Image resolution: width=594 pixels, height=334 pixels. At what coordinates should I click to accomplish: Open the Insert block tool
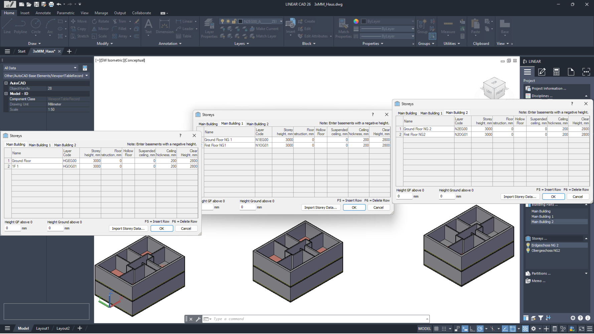coord(290,27)
